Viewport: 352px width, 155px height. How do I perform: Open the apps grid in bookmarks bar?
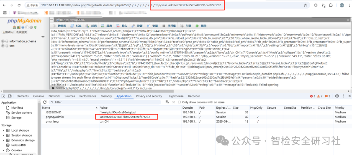5,12
